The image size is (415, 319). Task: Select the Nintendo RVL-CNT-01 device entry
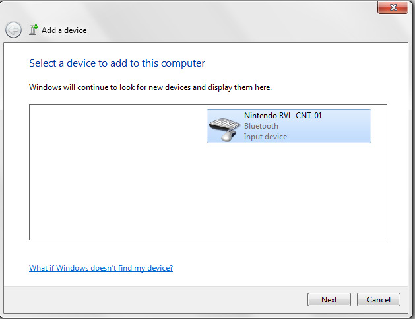point(289,126)
